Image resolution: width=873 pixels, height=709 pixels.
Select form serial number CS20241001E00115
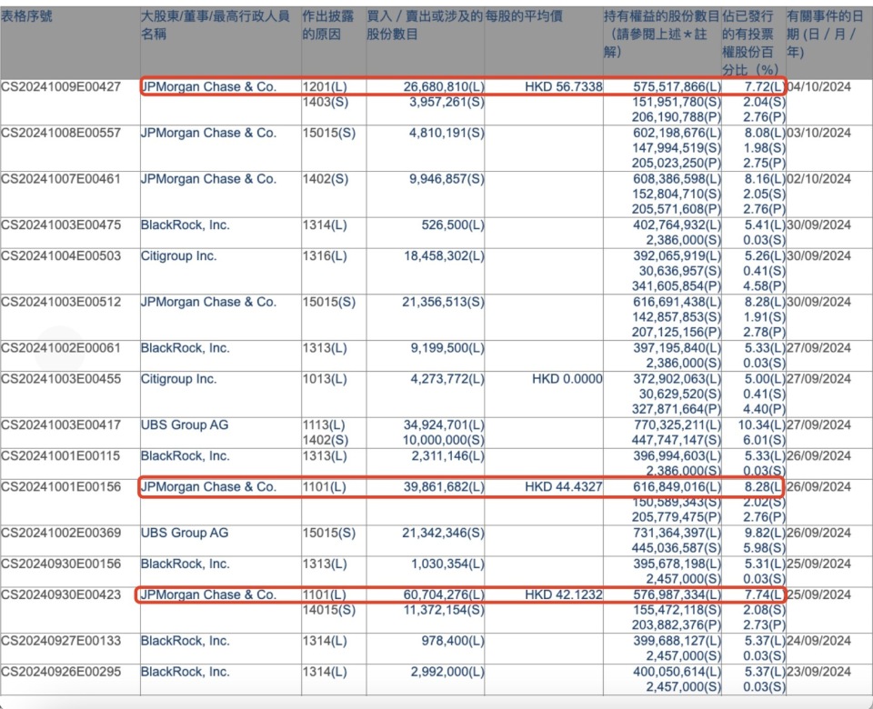(x=61, y=455)
